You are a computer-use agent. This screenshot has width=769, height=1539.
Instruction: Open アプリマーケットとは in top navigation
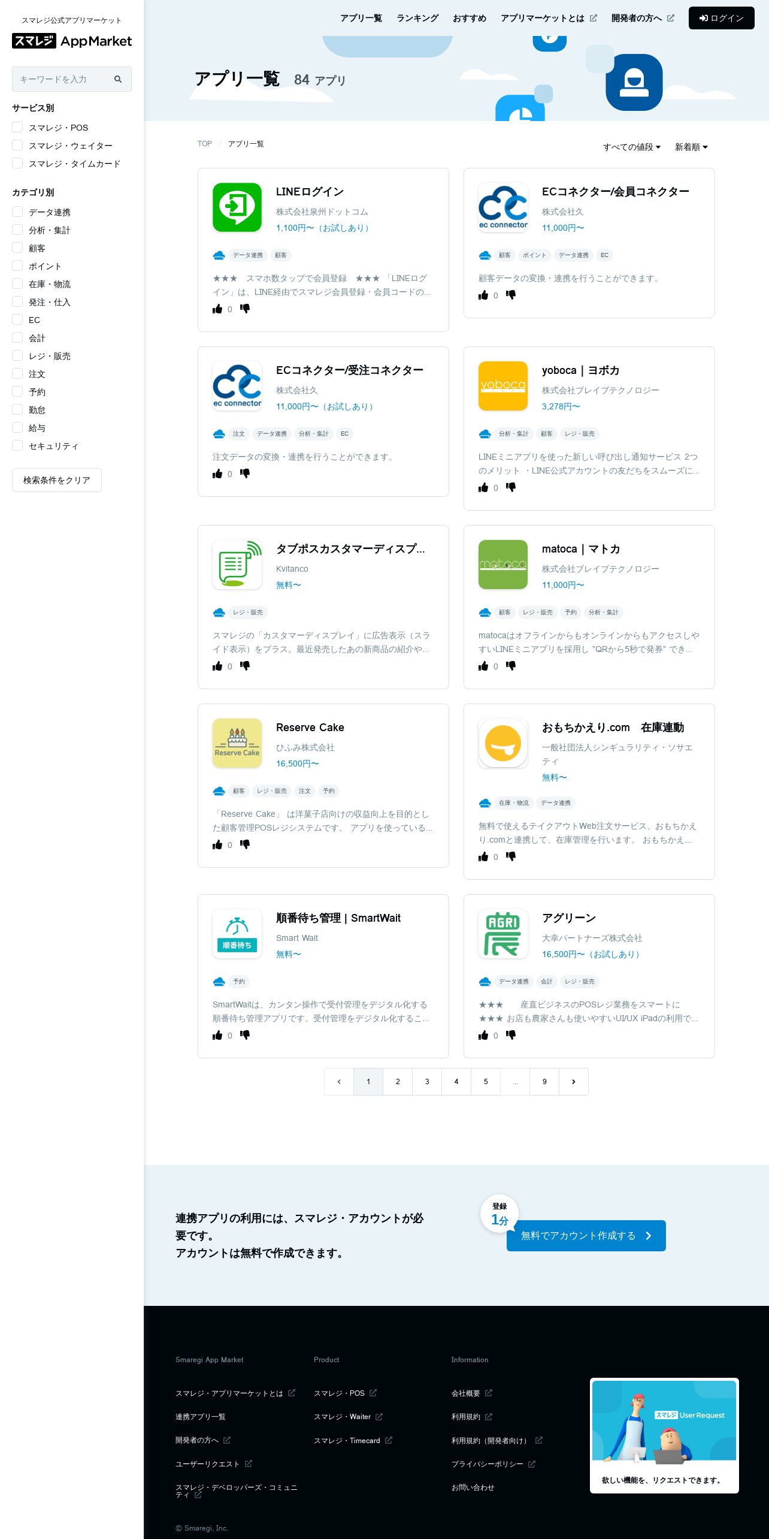[549, 18]
